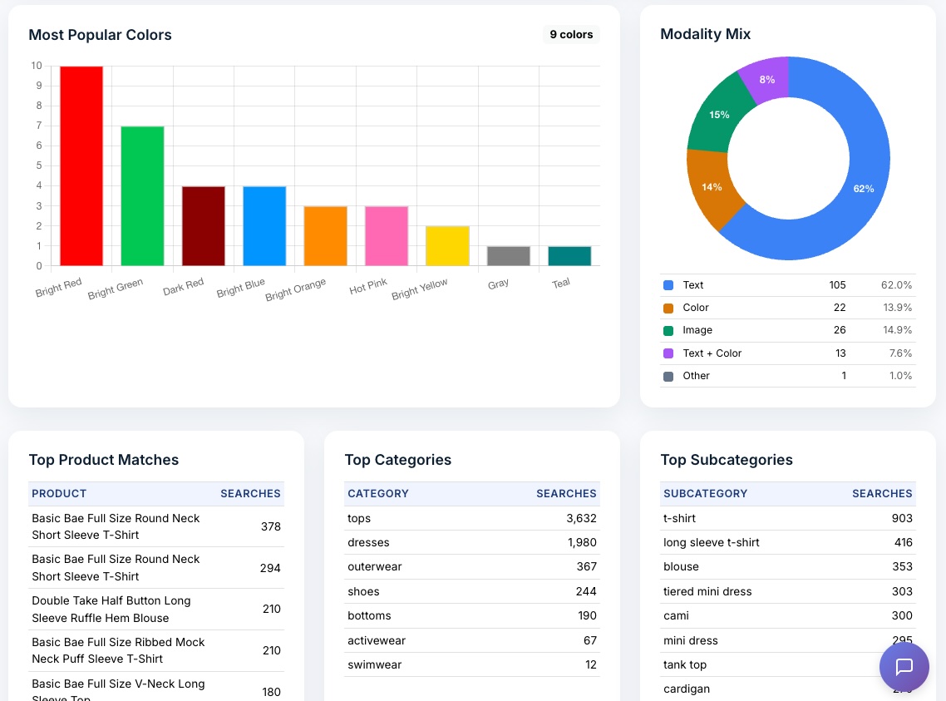Select the Gray bar in chart
Screen dimensions: 946x701
coord(508,256)
